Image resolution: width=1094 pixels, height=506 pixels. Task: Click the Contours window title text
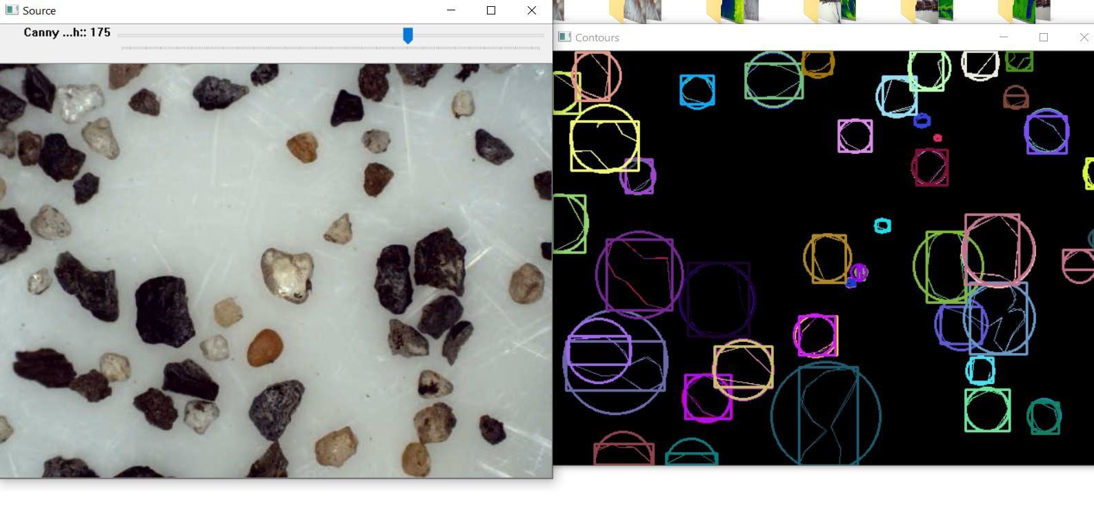point(597,38)
